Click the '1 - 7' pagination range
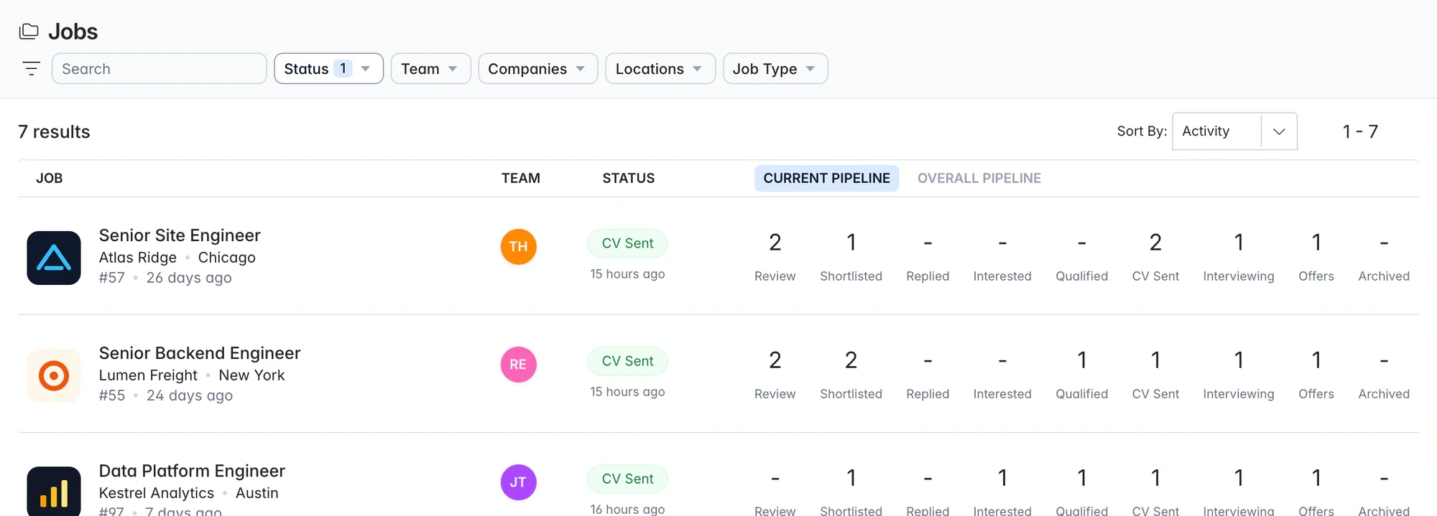The height and width of the screenshot is (516, 1437). click(x=1360, y=131)
